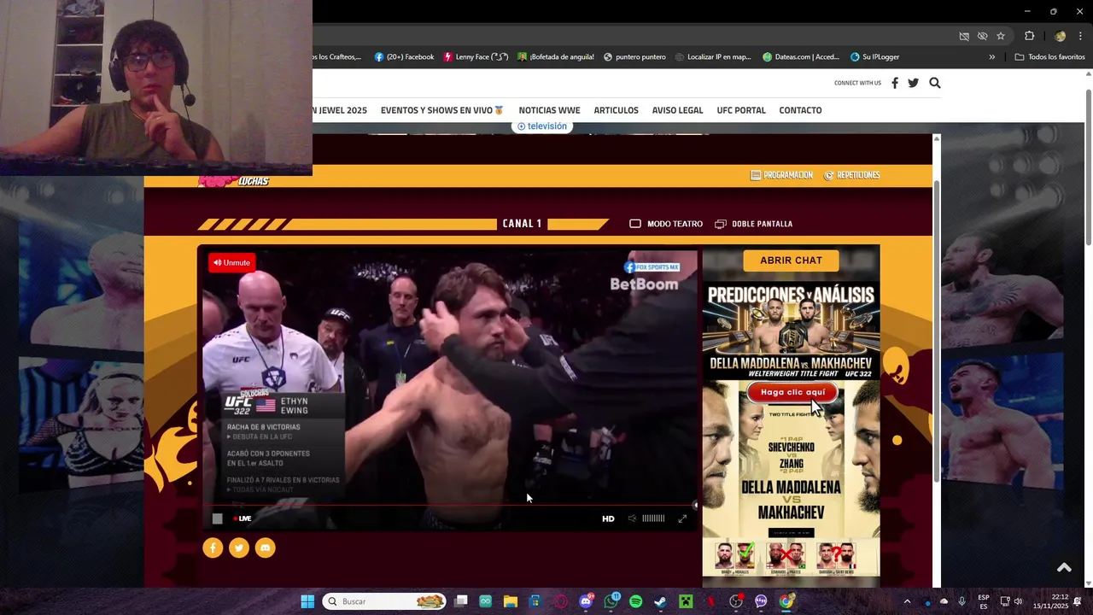Open the Dateas.com bookmark

click(801, 57)
